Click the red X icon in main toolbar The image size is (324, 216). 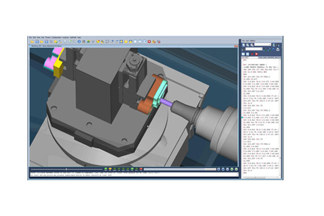149,41
